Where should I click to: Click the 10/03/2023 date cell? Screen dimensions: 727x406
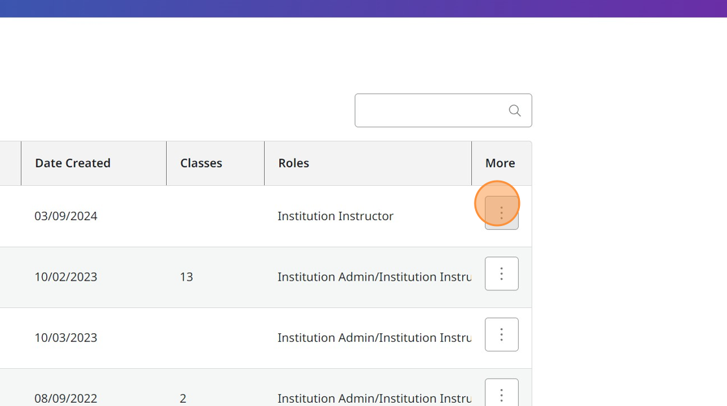point(66,338)
